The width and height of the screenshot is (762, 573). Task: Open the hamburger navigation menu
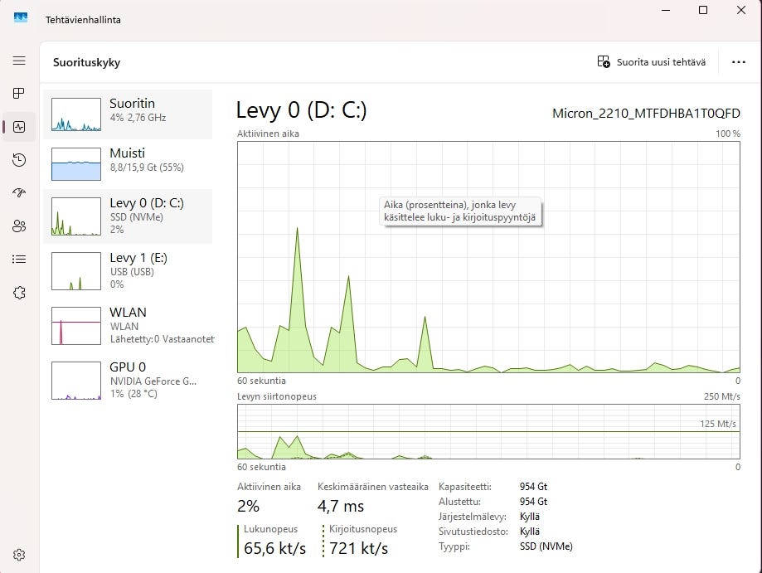tap(19, 61)
